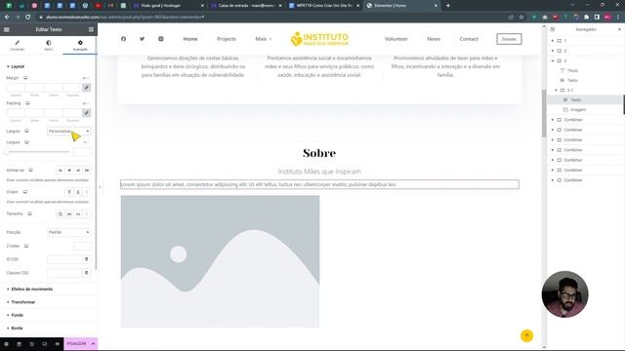
Task: Click the Instituto logo
Action: pos(319,39)
